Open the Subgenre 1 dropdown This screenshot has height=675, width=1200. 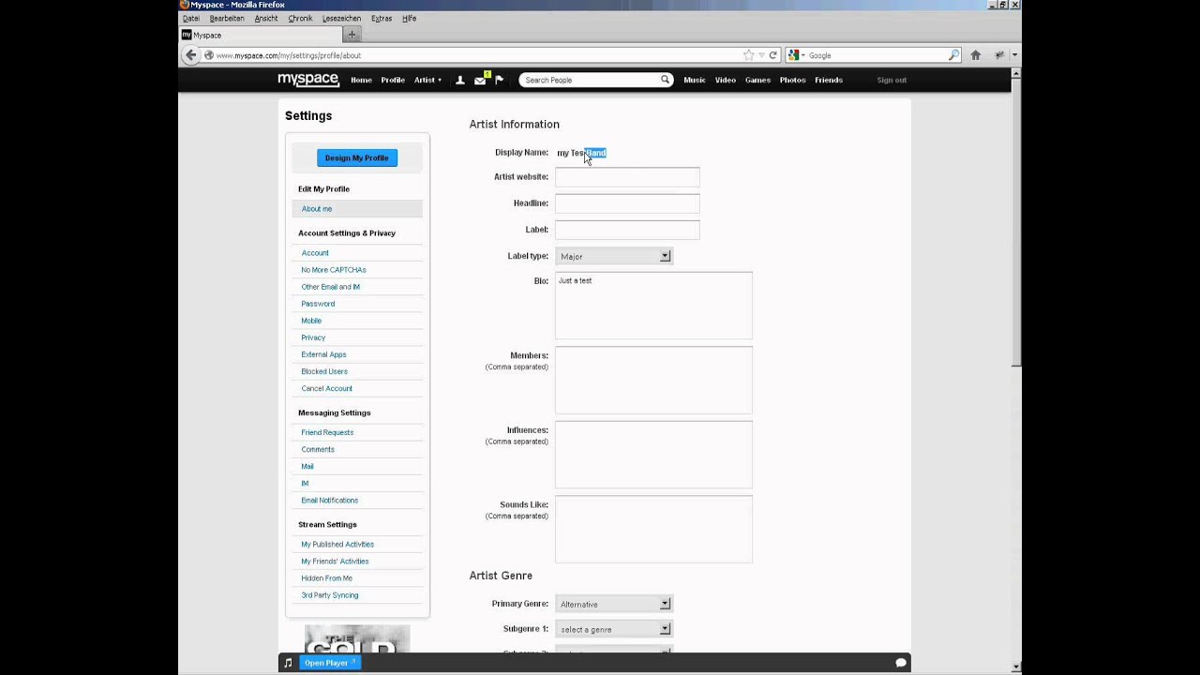tap(613, 629)
